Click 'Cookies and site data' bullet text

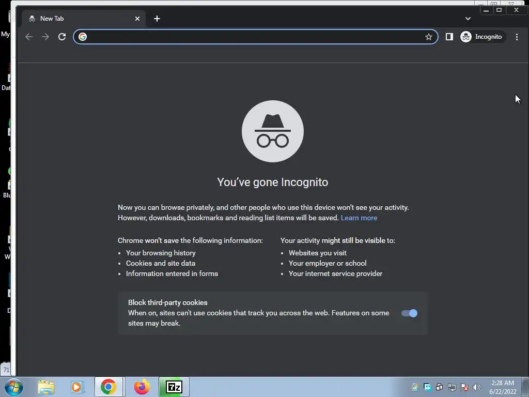tap(161, 263)
